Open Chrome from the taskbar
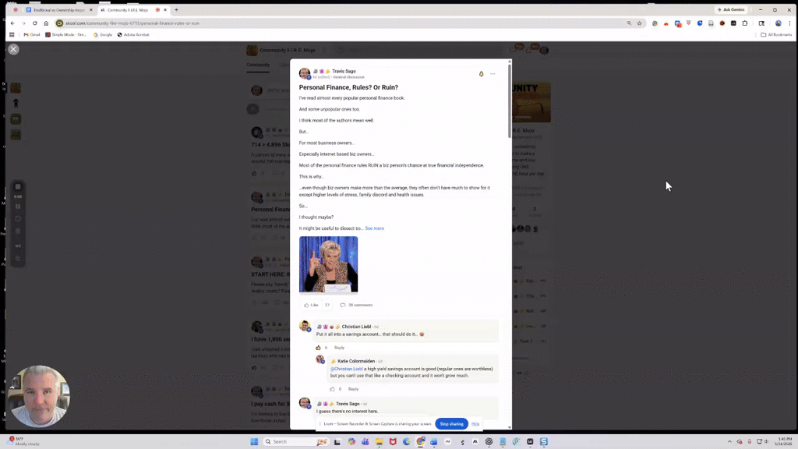798x449 pixels. (420, 442)
